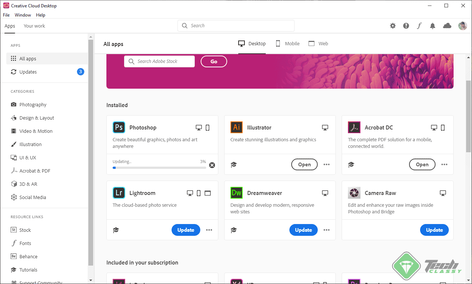The width and height of the screenshot is (472, 284).
Task: Select the Photography category icon in sidebar
Action: (x=13, y=104)
